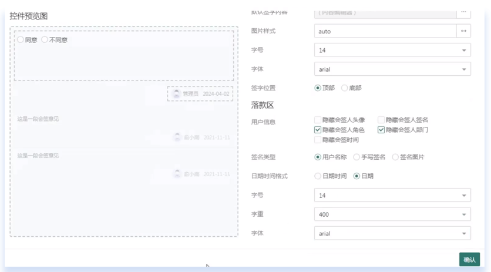Viewport: 491px width, 272px height.
Task: Choose 手写签名 as signature type
Action: click(357, 157)
